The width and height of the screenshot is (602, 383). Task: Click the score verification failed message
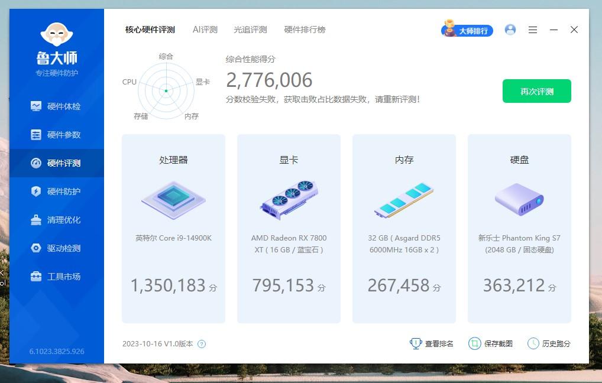click(x=322, y=99)
